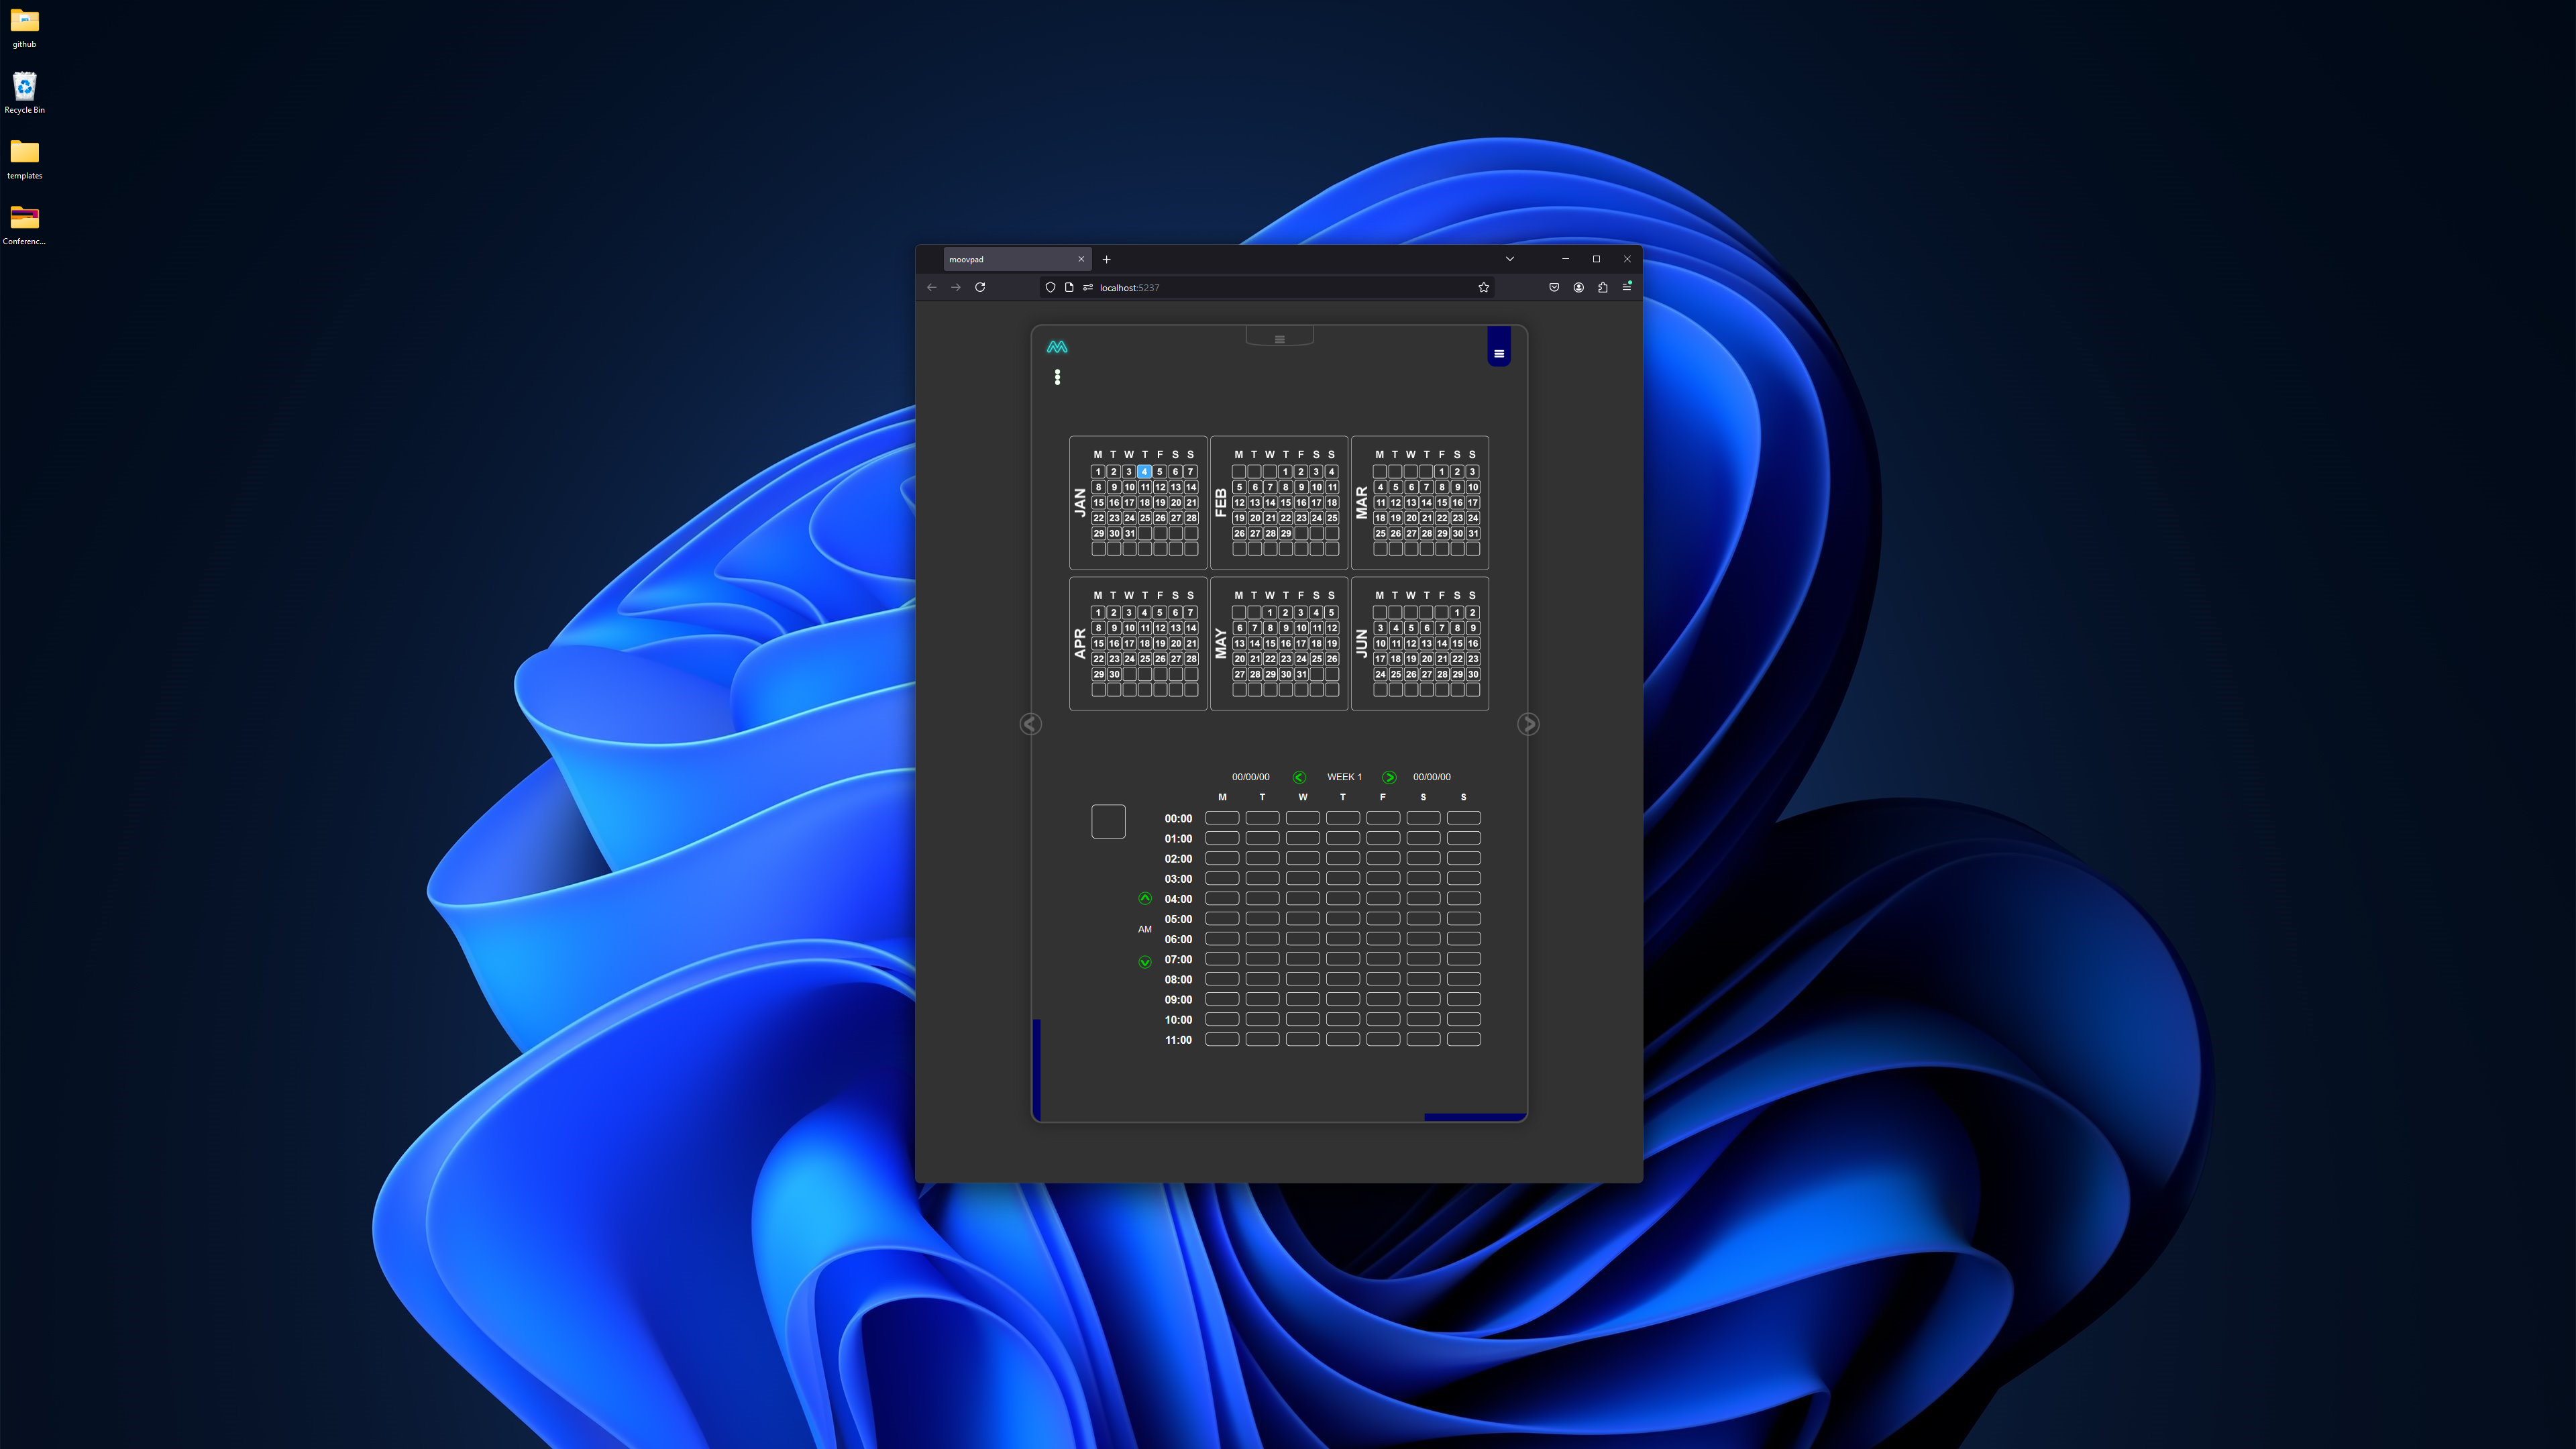Click the MAR month label
This screenshot has height=1449, width=2576.
[x=1361, y=502]
